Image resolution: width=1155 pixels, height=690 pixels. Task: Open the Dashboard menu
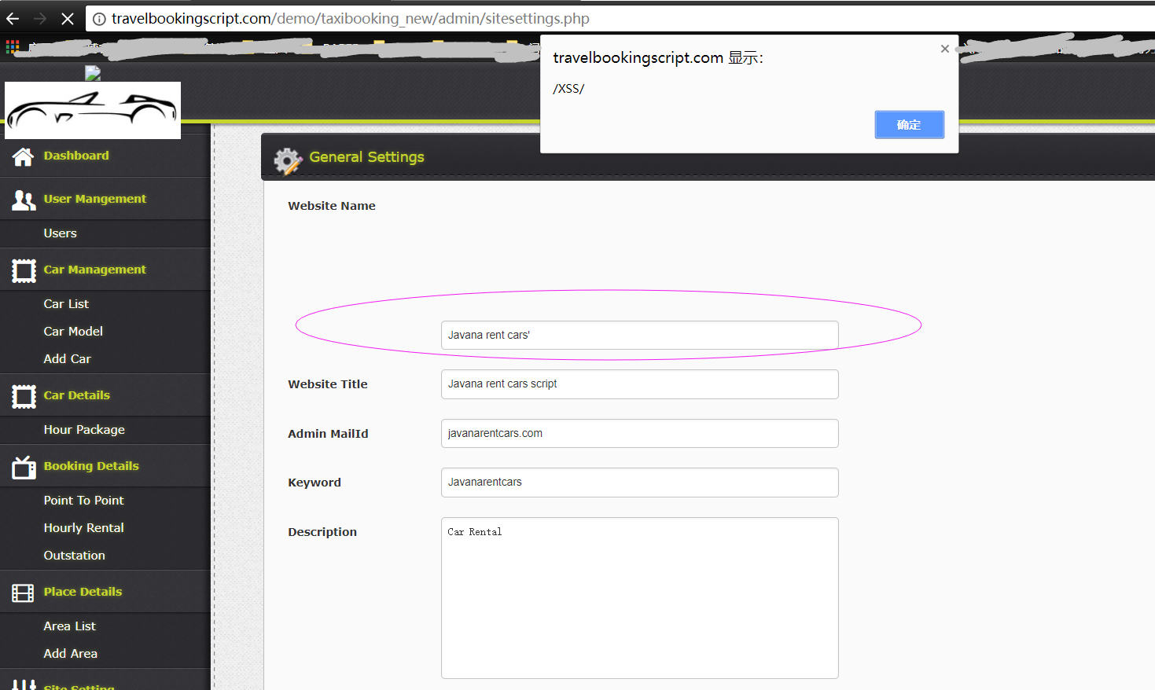pos(76,156)
